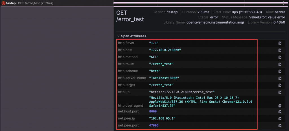Copy the net.peer.port attribute value
Viewport: 289px width, 131px height.
pos(280,126)
